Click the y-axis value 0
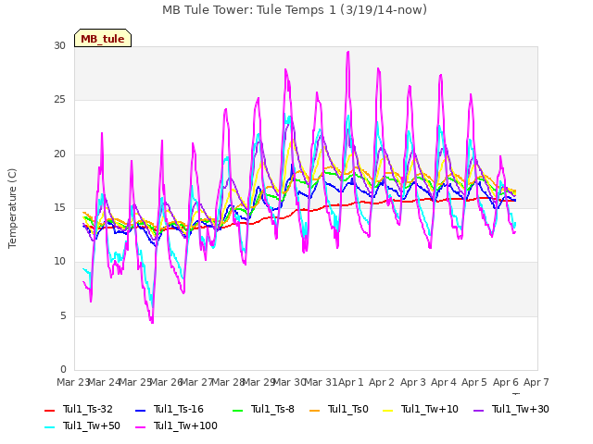The width and height of the screenshot is (593, 444). coord(63,369)
